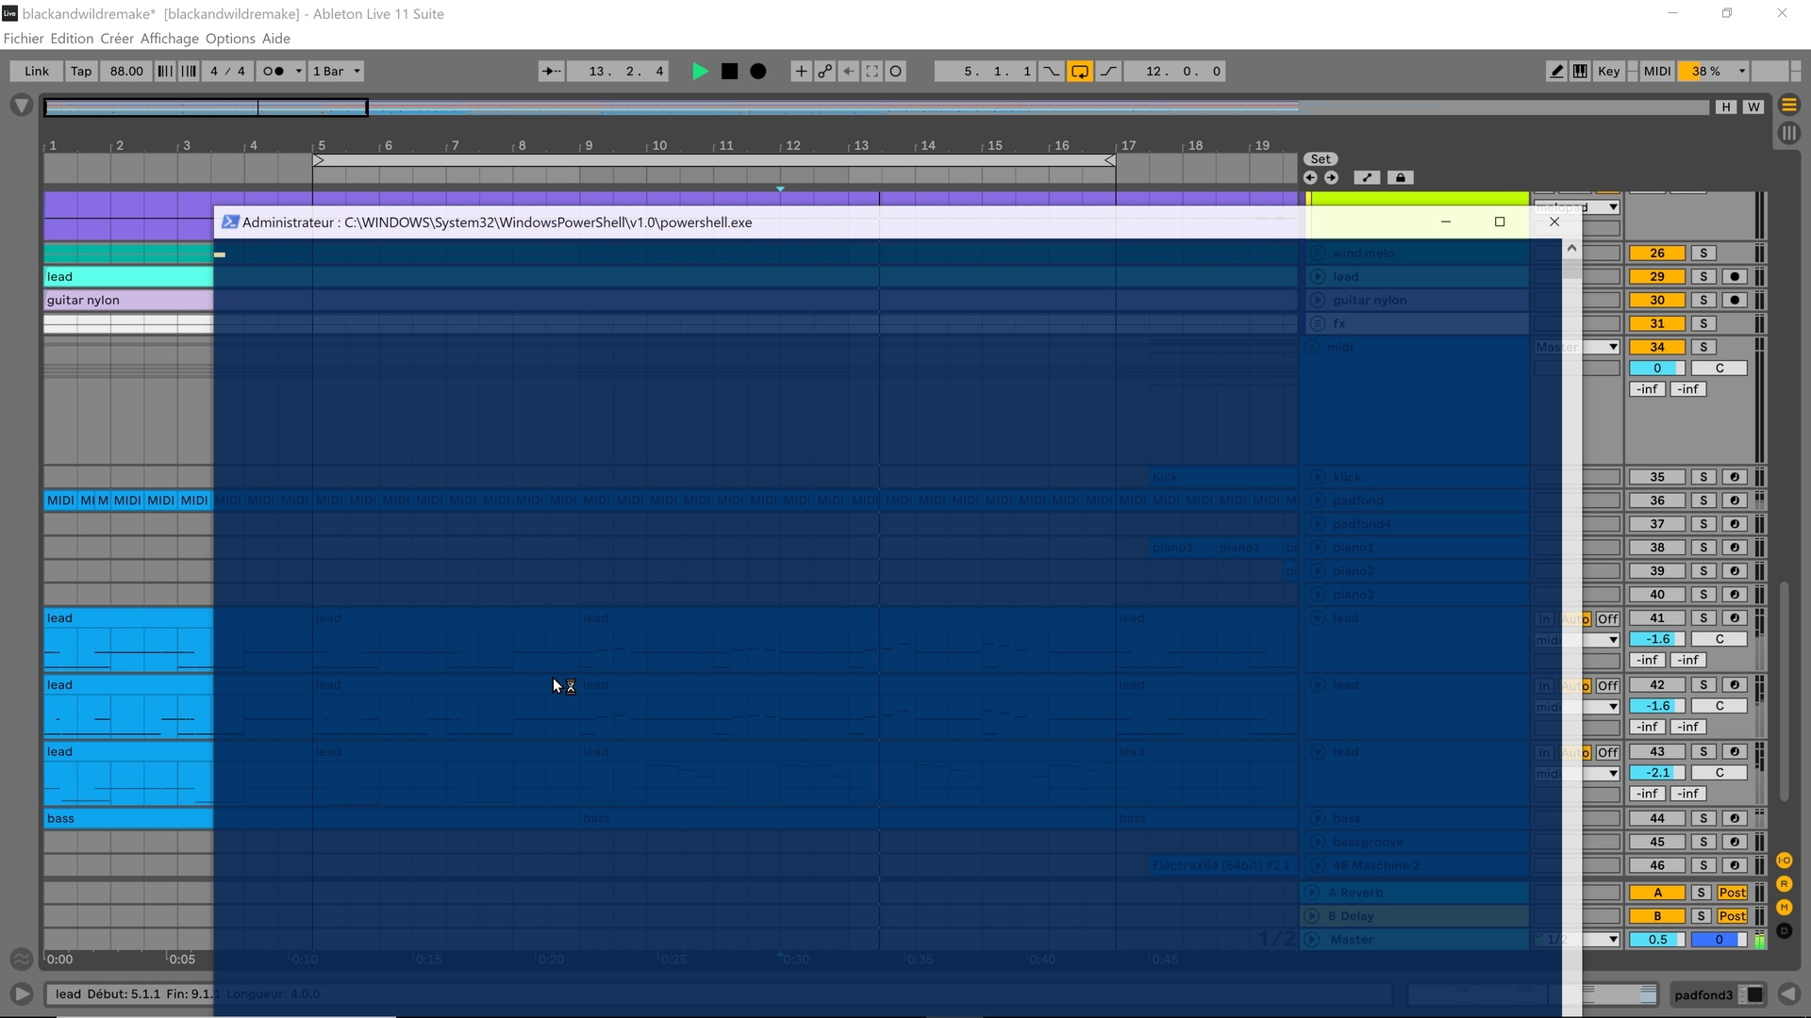Toggle the bottom-right detail view arrow

(x=1788, y=993)
